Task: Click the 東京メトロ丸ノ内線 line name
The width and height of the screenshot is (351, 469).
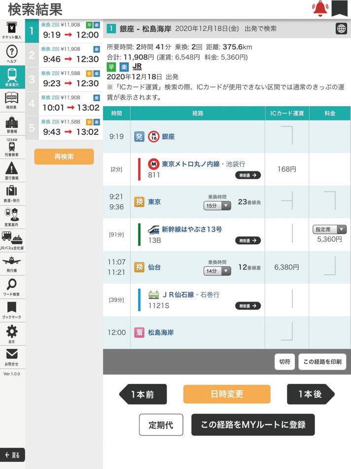Action: coord(191,164)
